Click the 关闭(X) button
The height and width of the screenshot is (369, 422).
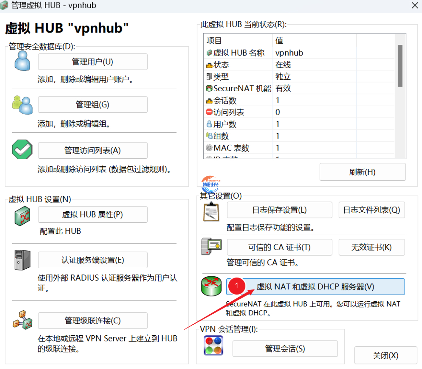click(385, 355)
